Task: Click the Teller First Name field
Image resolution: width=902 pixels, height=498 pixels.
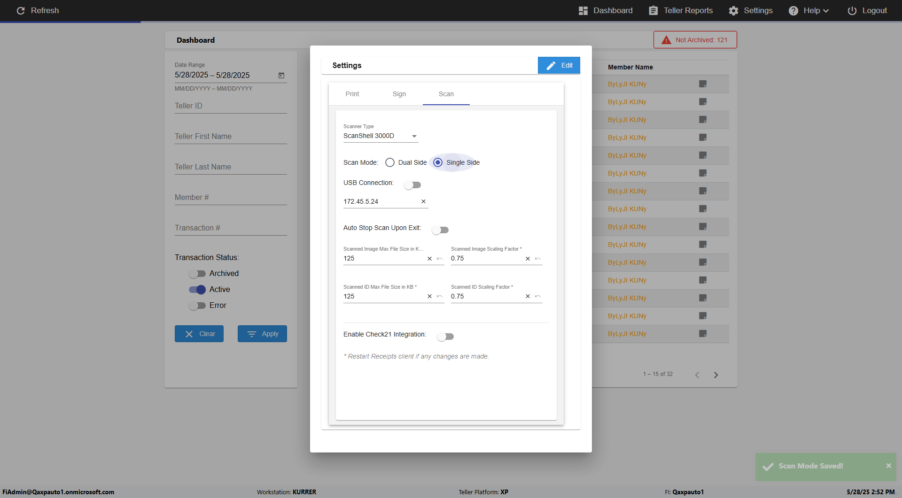Action: click(x=231, y=137)
